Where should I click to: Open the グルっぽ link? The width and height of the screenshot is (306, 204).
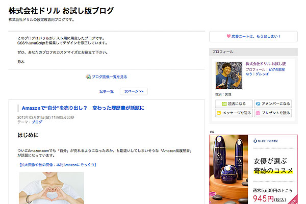pos(262,74)
